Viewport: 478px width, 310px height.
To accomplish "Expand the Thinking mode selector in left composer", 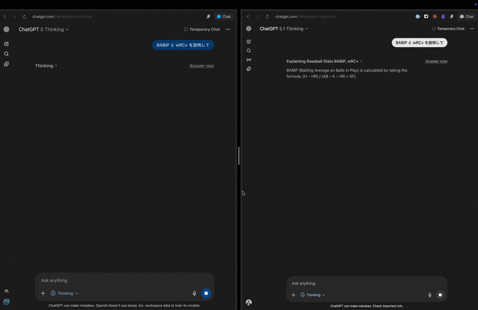I will 64,293.
